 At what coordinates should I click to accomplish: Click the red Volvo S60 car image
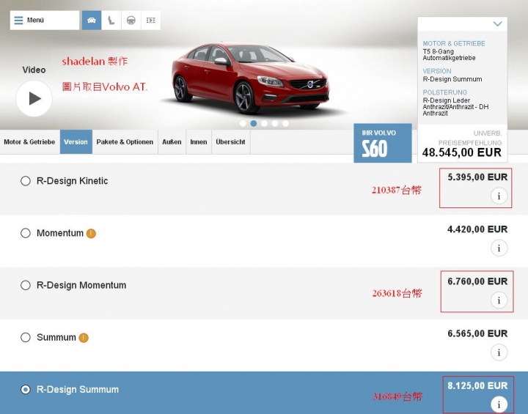coord(251,78)
